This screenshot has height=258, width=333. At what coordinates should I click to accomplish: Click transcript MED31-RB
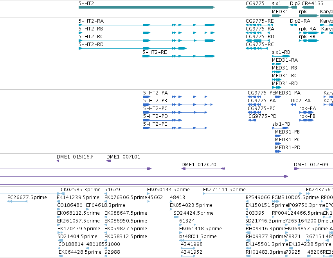click(277, 72)
